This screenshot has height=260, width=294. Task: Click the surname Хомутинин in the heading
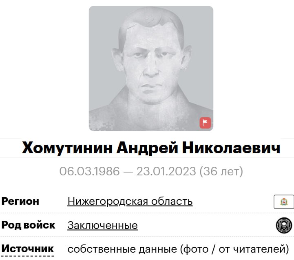pyautogui.click(x=67, y=148)
